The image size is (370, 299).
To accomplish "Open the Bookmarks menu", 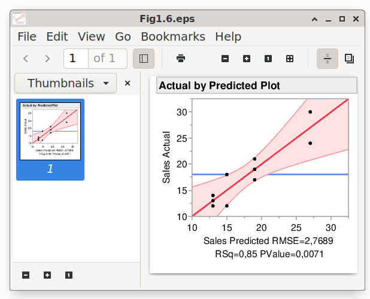I will (172, 36).
